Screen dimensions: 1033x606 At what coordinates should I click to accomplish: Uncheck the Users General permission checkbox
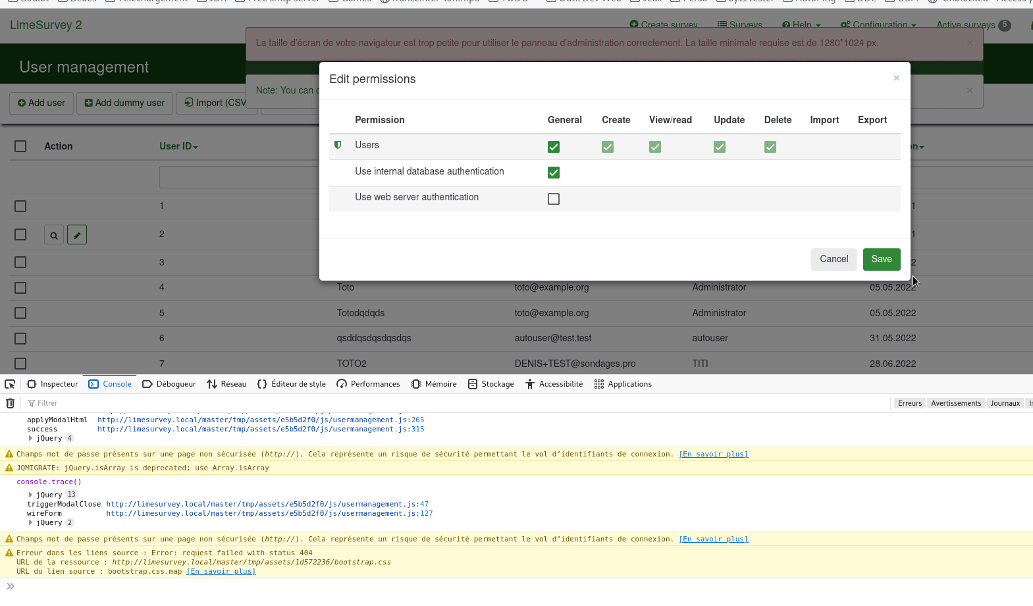tap(554, 147)
